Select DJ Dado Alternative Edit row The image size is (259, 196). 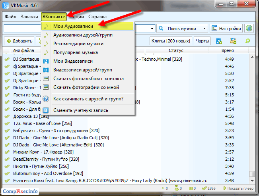tap(126, 145)
